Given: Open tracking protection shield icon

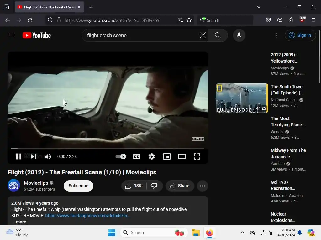Looking at the screenshot, I should [x=50, y=20].
